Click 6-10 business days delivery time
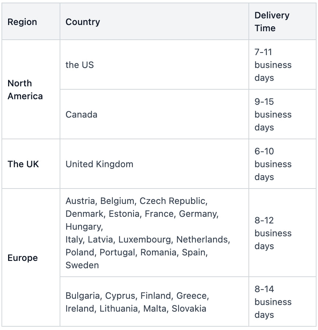Viewport: 318px width, 330px height. 273,164
